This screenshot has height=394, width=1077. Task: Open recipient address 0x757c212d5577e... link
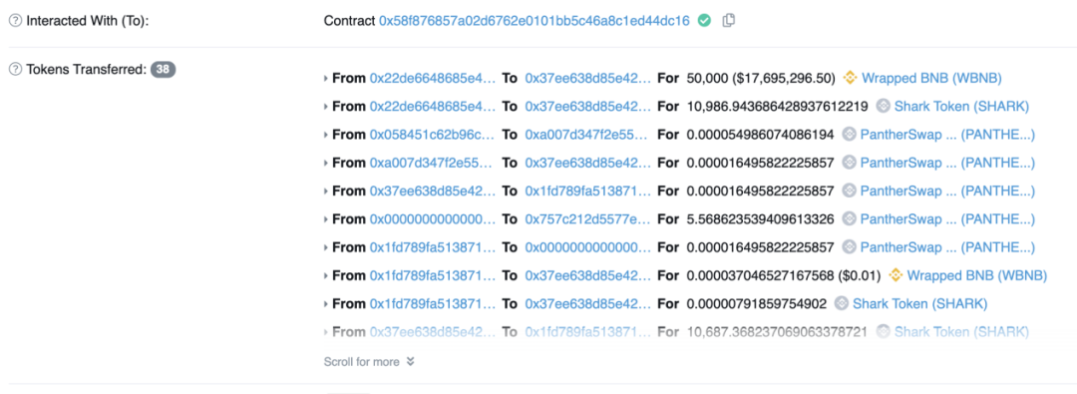pyautogui.click(x=587, y=218)
